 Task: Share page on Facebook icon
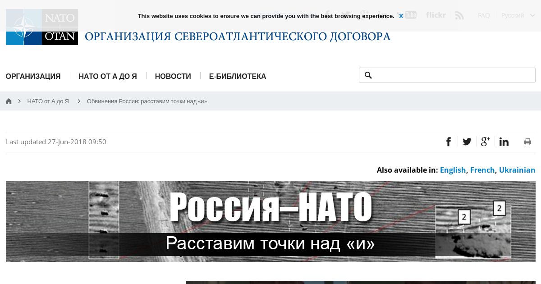click(x=449, y=142)
